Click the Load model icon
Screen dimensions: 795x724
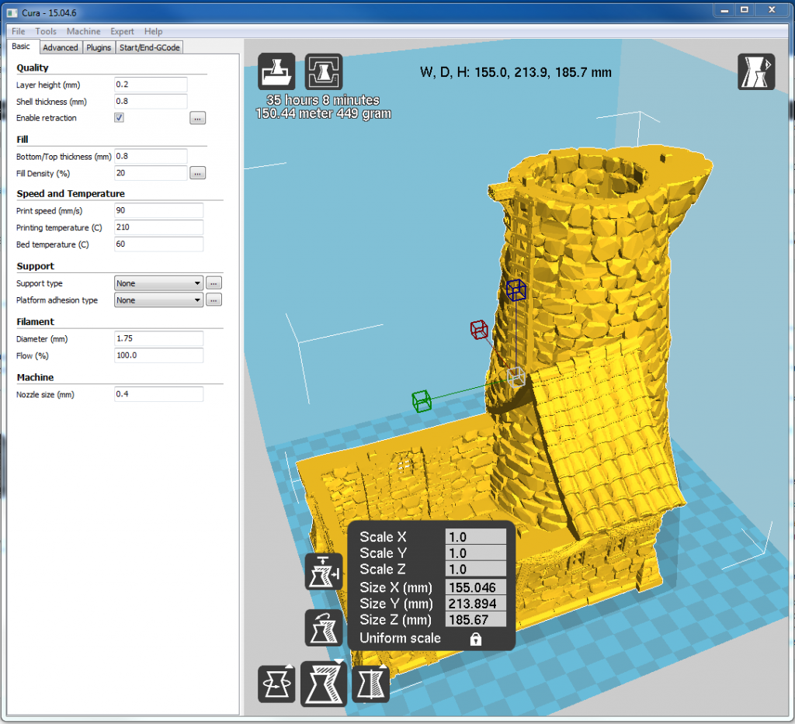point(276,72)
